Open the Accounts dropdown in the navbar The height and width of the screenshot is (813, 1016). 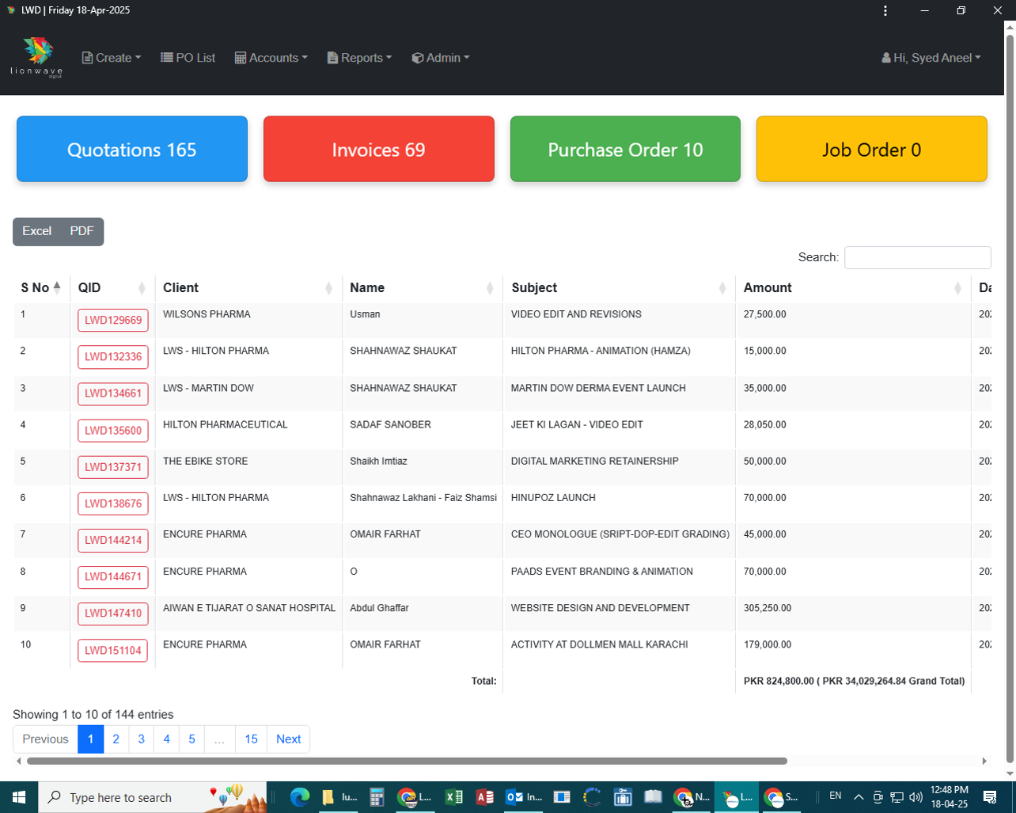coord(271,58)
